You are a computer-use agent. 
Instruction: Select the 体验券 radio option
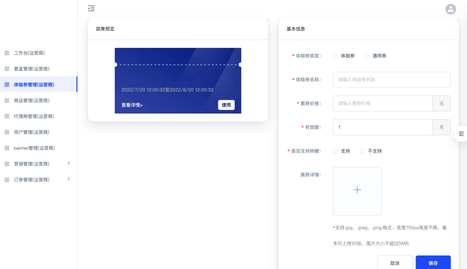click(x=335, y=56)
